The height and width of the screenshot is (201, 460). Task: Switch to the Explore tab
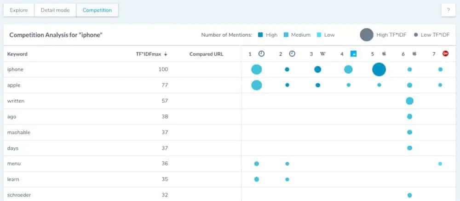(x=19, y=10)
